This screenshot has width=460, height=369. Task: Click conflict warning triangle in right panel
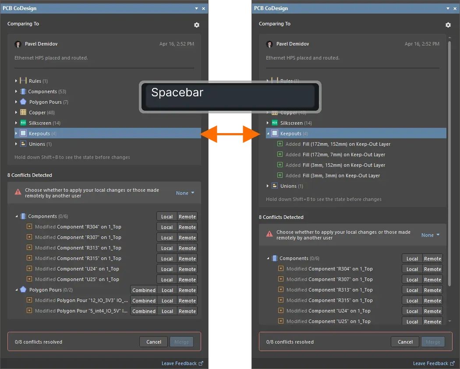pyautogui.click(x=269, y=234)
